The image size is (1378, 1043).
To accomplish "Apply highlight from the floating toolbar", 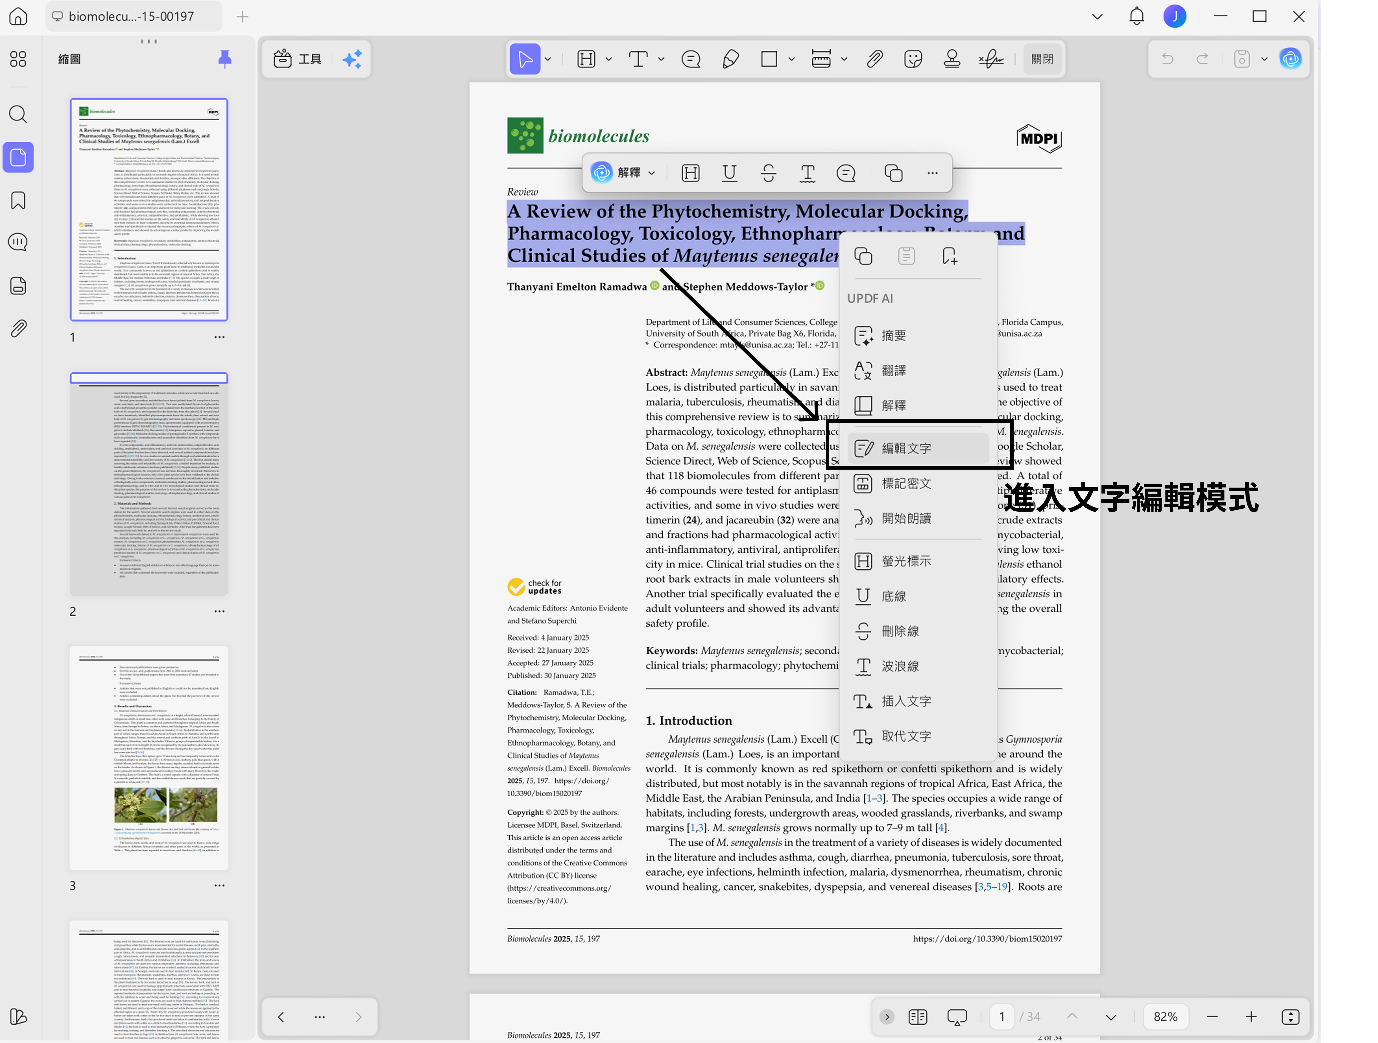I will [691, 172].
